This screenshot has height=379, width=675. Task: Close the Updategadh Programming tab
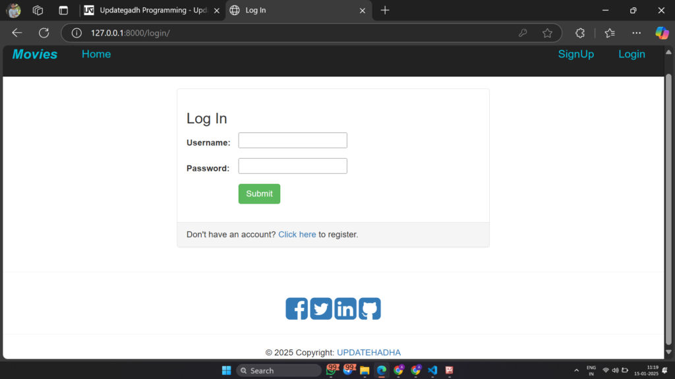pyautogui.click(x=216, y=11)
